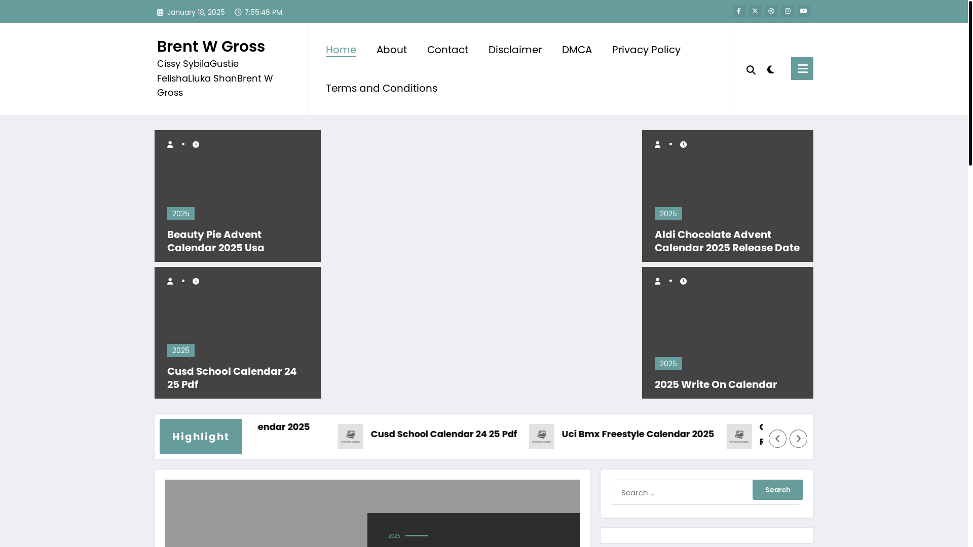Image resolution: width=973 pixels, height=547 pixels.
Task: Click the clock icon beside the time
Action: (238, 12)
